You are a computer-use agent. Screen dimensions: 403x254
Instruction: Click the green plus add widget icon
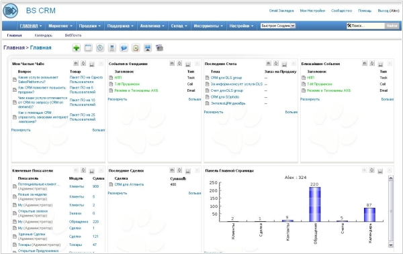pyautogui.click(x=77, y=48)
